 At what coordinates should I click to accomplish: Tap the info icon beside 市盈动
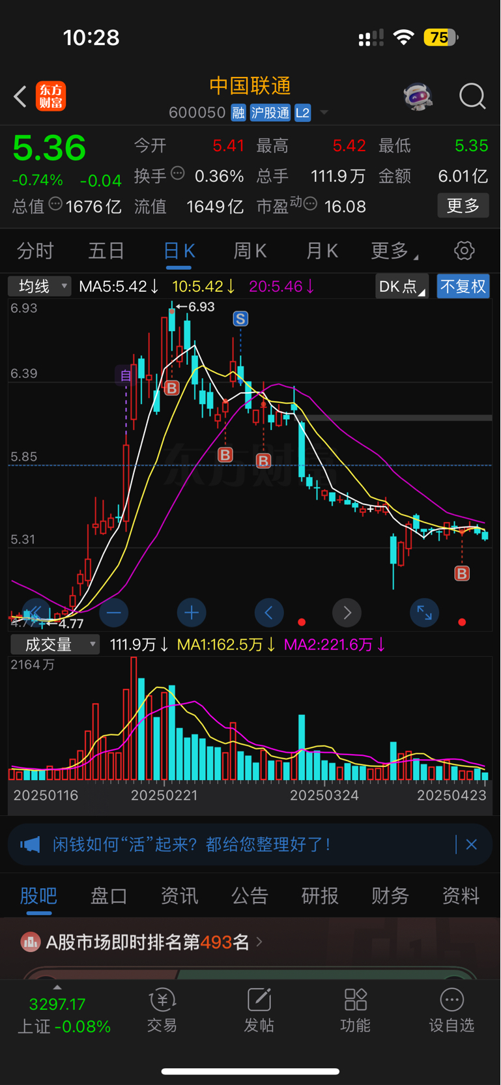(x=311, y=204)
